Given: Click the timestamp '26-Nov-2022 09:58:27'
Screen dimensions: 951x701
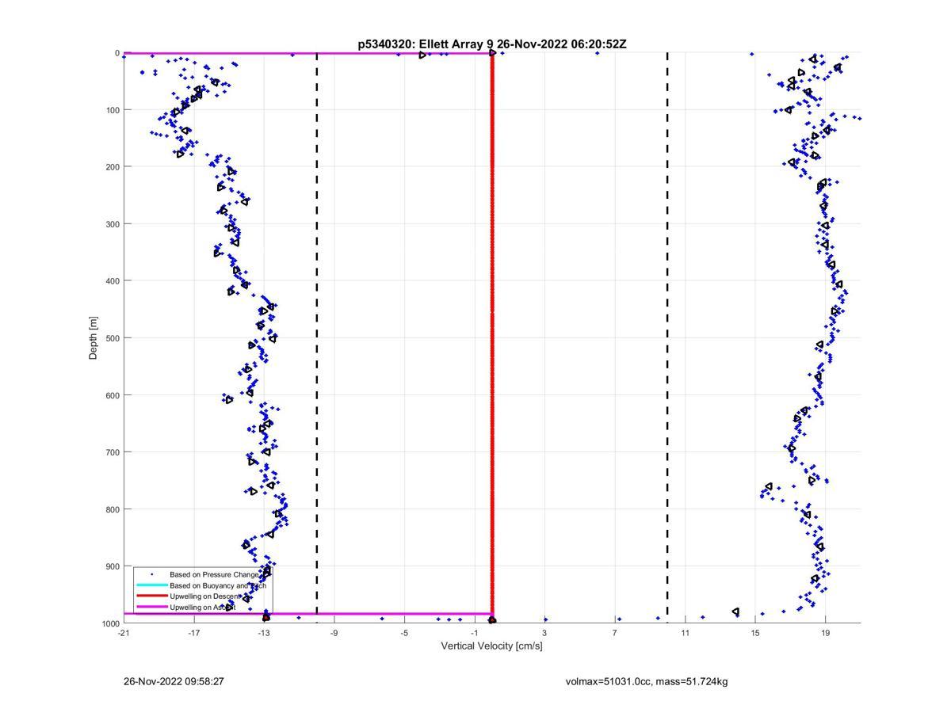Looking at the screenshot, I should point(174,681).
